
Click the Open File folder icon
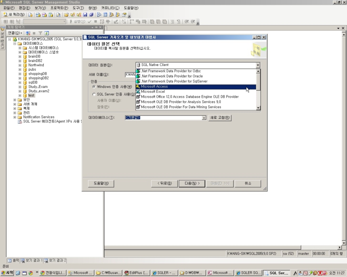[x=66, y=15]
